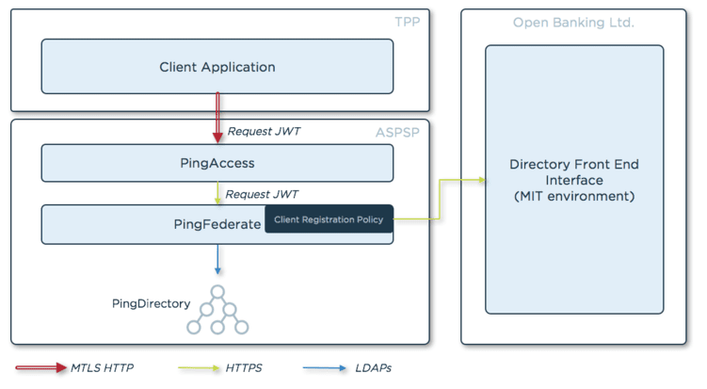Viewport: 707px width, 389px height.
Task: Click the Open Banking Ltd. heading
Action: (573, 22)
